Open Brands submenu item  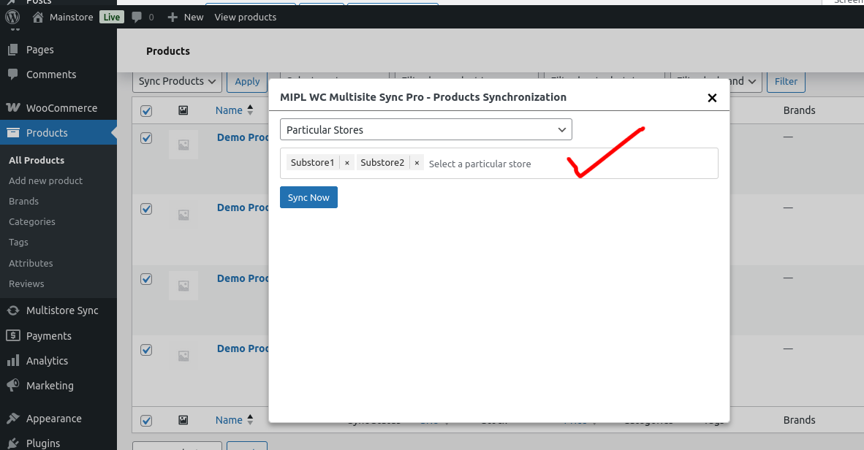pyautogui.click(x=23, y=201)
